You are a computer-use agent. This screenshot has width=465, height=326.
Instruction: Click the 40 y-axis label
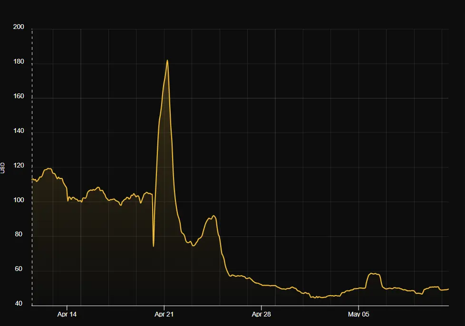[19, 304]
